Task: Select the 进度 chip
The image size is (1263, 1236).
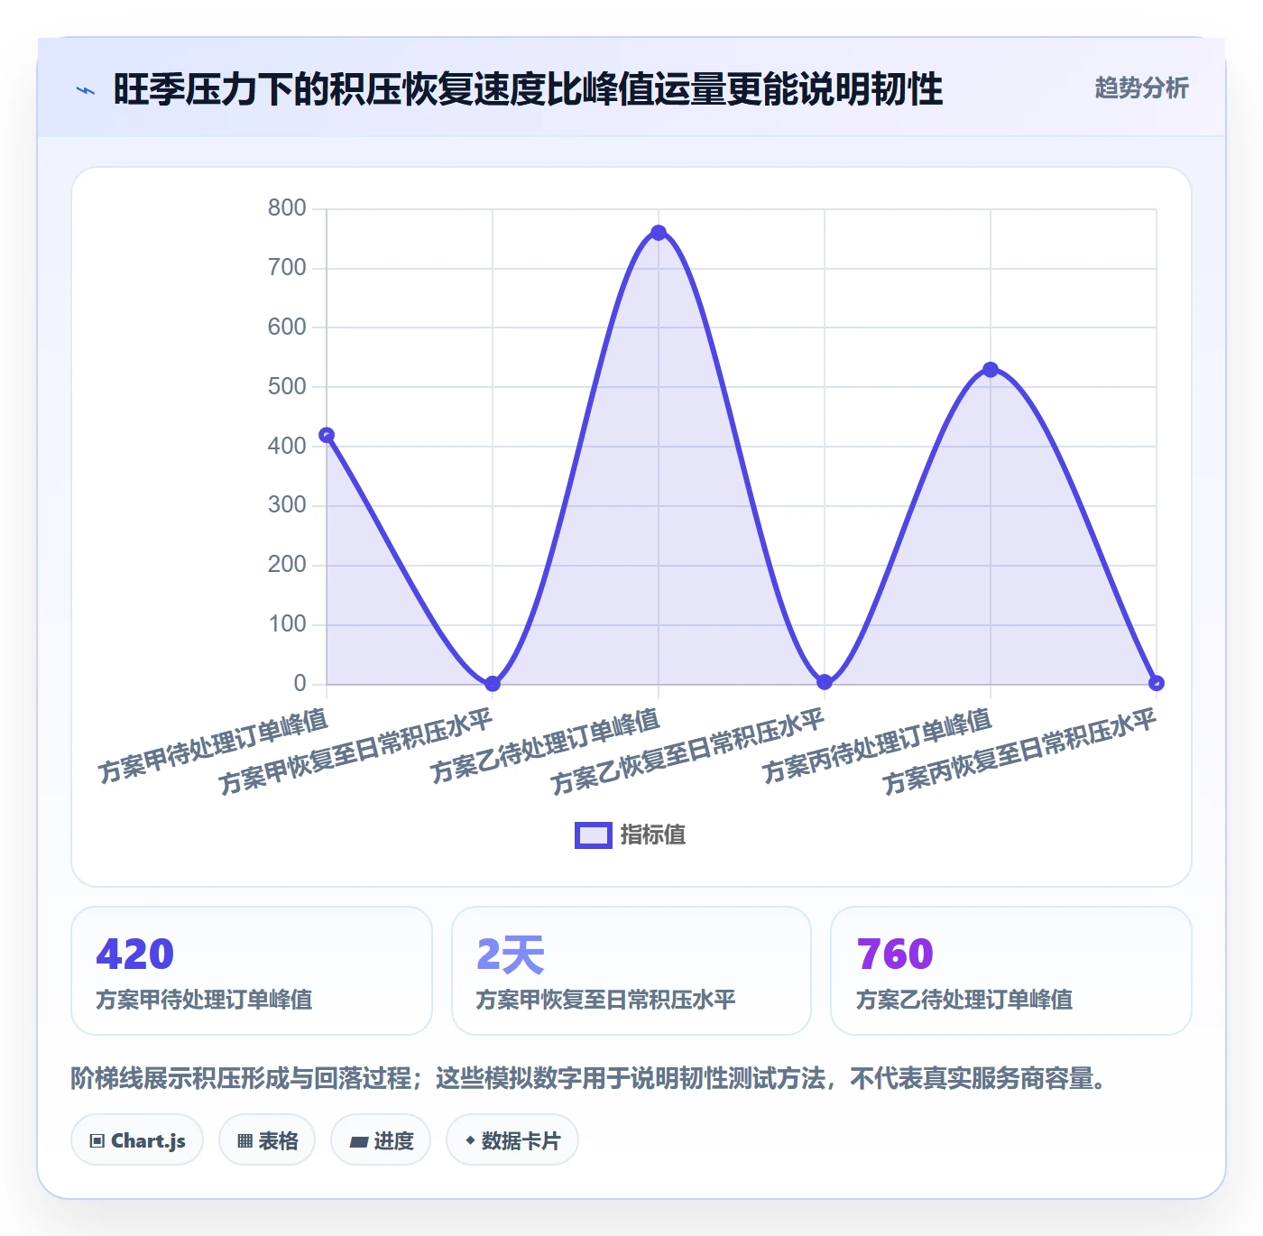Action: (x=381, y=1140)
